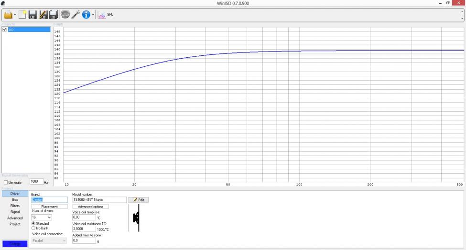Screen dimensions: 466x250
Task: Click the Voice coil temp rise field
Action: coord(84,218)
